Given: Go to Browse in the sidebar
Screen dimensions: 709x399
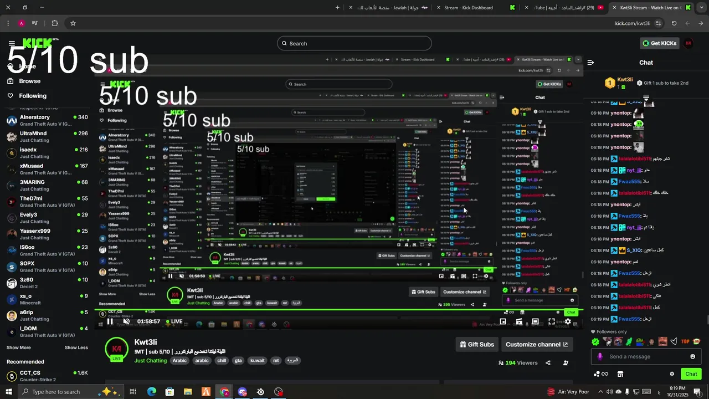Looking at the screenshot, I should (x=30, y=81).
